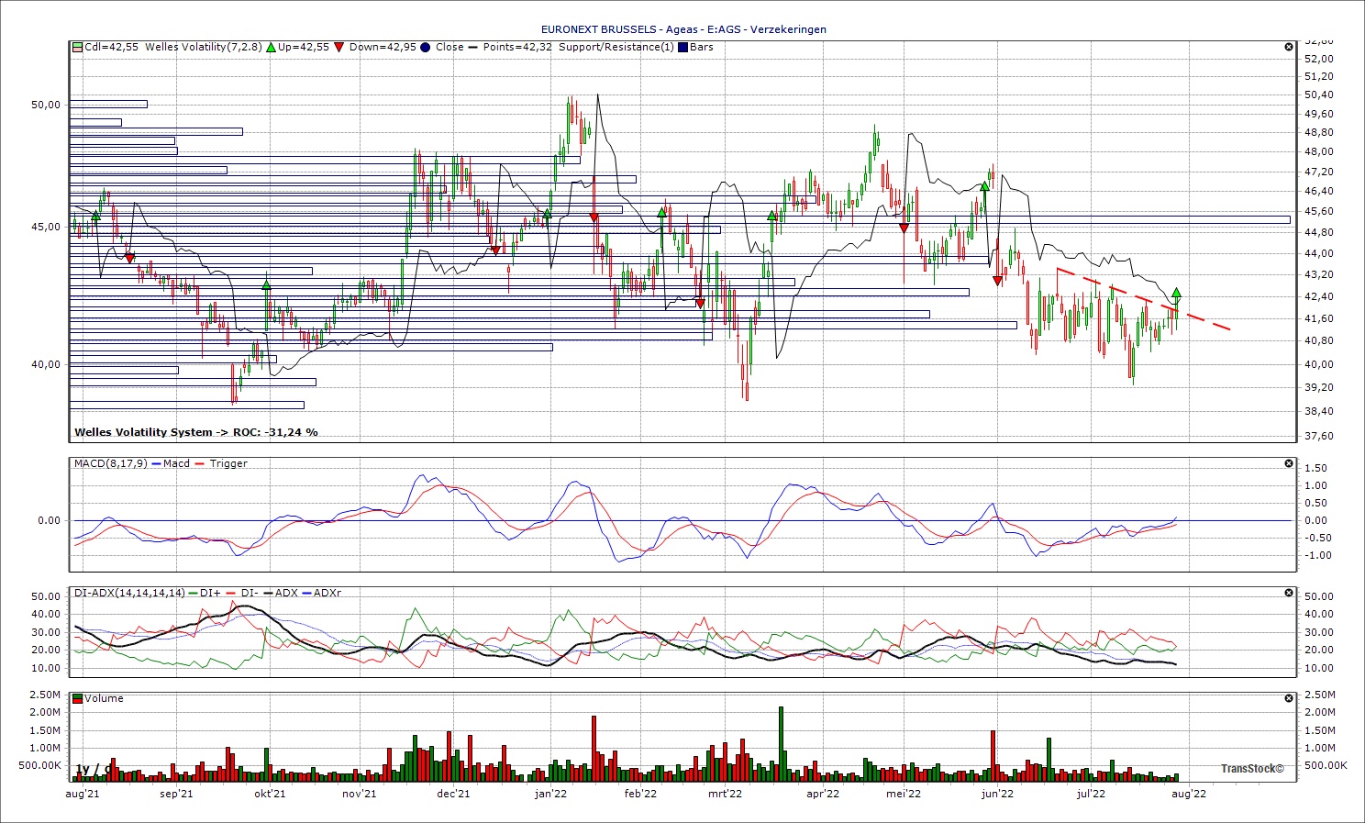Click the blue Bars square legend icon

click(x=682, y=47)
